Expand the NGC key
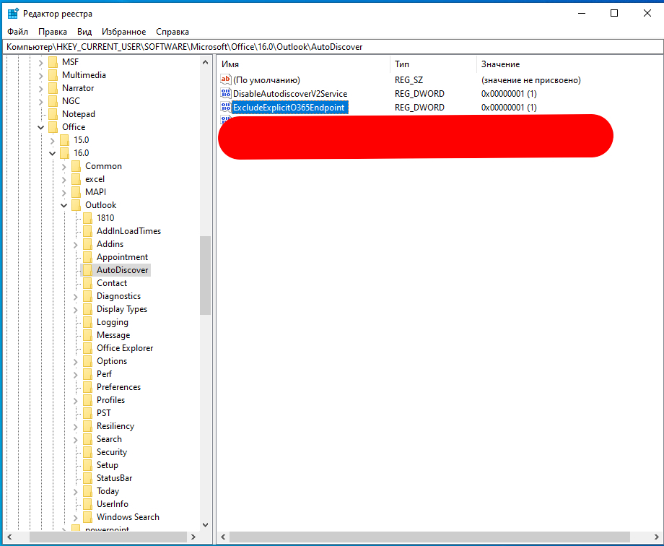This screenshot has height=546, width=664. tap(40, 102)
